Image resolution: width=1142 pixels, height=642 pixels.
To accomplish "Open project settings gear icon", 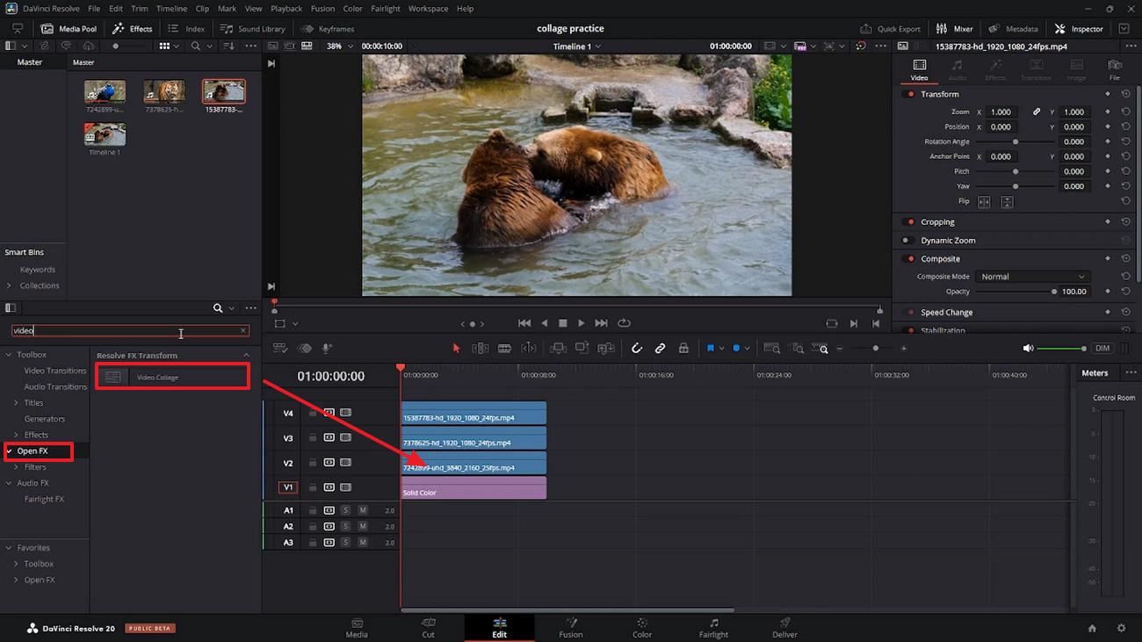I will (x=1121, y=628).
